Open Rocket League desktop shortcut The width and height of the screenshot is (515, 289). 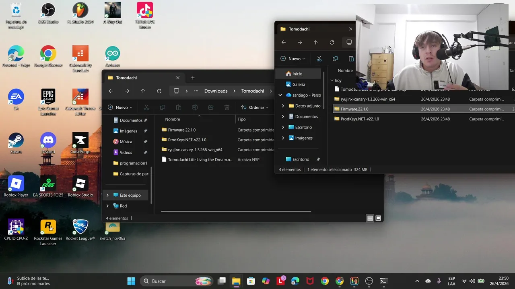tap(80, 230)
